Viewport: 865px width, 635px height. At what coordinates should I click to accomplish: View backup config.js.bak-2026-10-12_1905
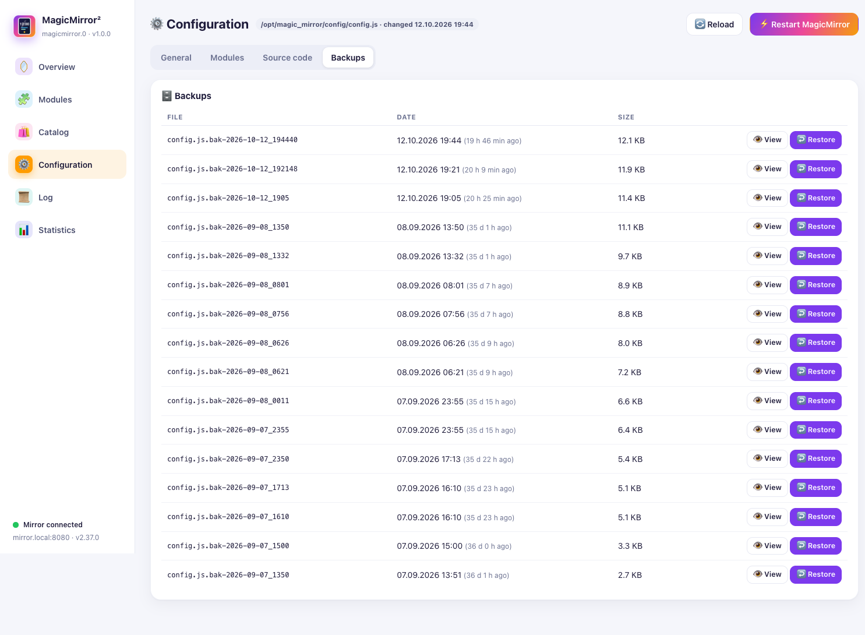tap(767, 198)
